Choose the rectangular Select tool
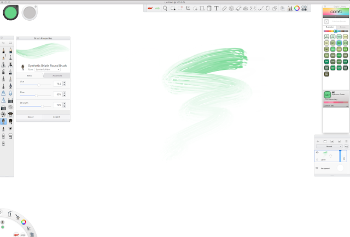The width and height of the screenshot is (350, 237). pyautogui.click(x=173, y=9)
